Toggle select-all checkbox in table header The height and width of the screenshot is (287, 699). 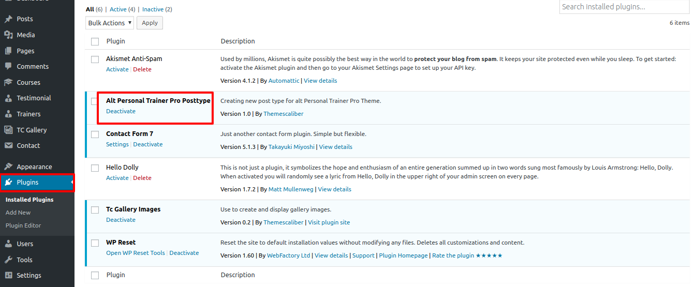click(x=95, y=41)
